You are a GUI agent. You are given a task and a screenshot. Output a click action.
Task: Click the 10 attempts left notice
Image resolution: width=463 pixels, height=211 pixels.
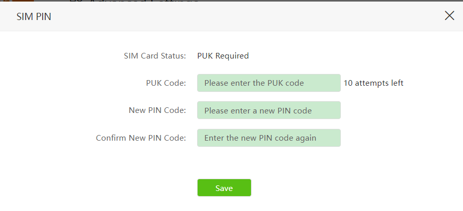[373, 83]
